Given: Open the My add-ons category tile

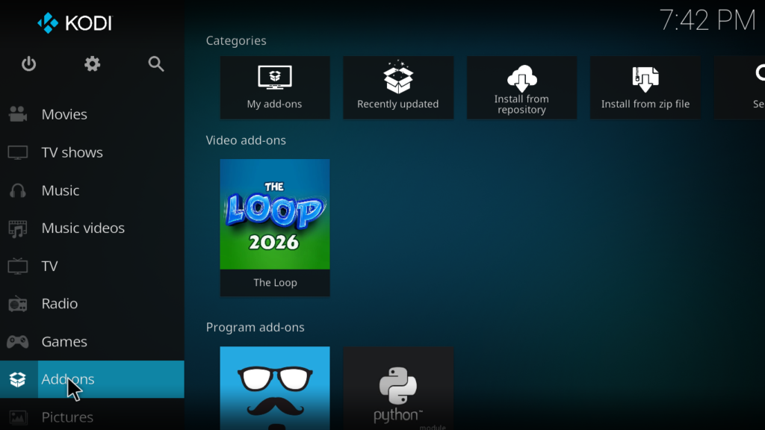Looking at the screenshot, I should tap(275, 87).
